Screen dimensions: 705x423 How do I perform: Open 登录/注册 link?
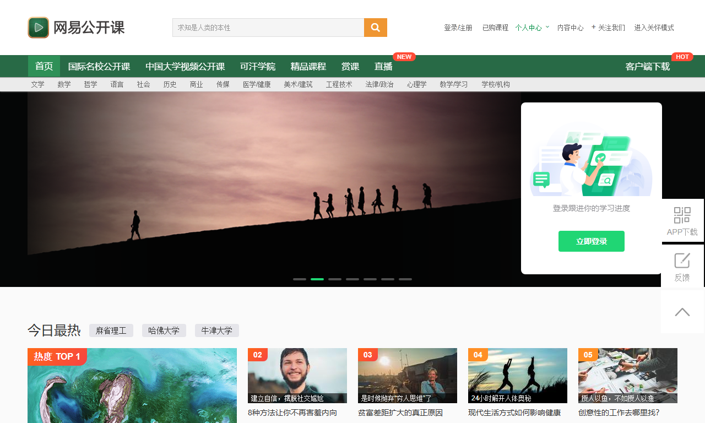pos(458,28)
